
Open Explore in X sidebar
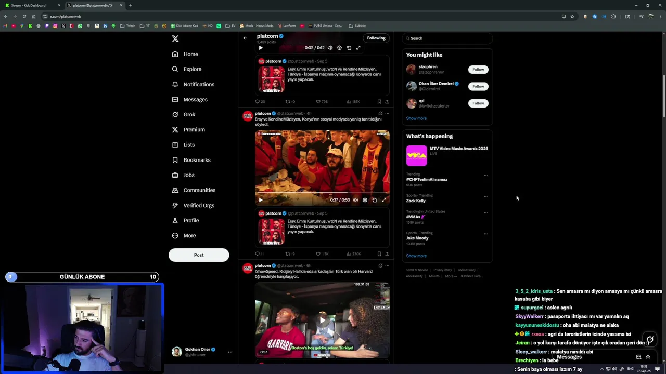(x=186, y=69)
